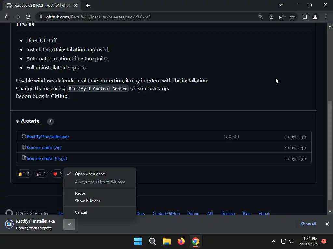Screen dimensions: 333x249
Task: Open the notification badge
Action: [x=324, y=241]
